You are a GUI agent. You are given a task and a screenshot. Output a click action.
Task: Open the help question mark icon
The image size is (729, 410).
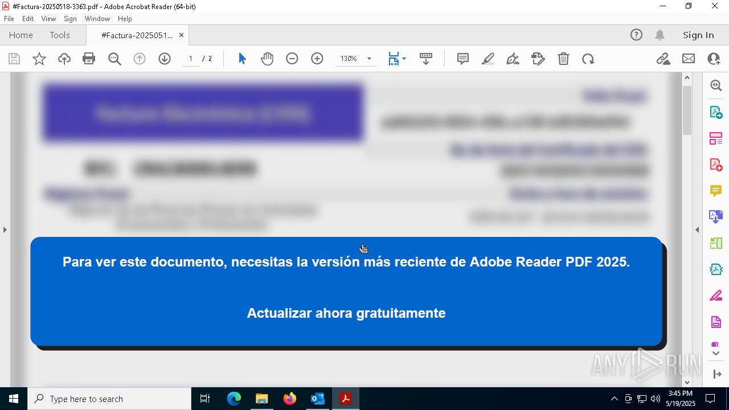[x=636, y=35]
